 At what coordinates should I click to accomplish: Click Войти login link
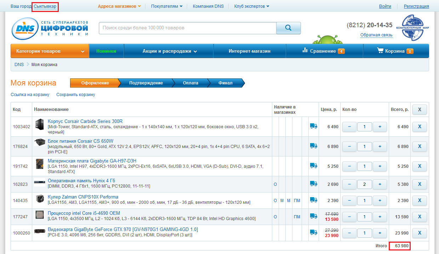pyautogui.click(x=385, y=6)
